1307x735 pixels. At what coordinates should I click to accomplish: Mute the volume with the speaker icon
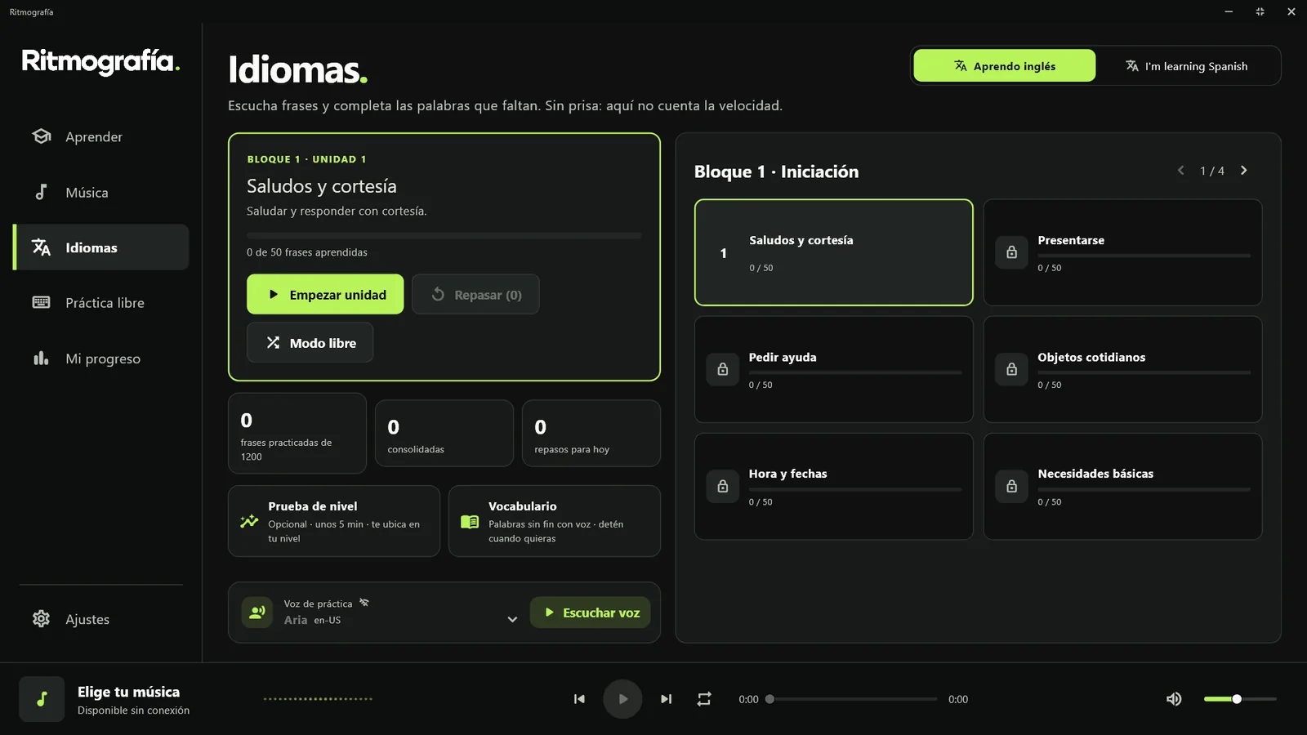1174,699
